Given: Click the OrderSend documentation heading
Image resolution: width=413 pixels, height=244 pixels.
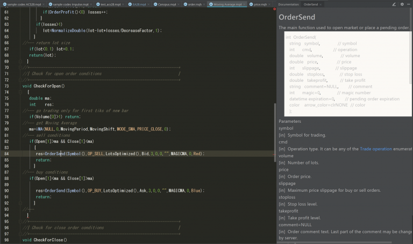Looking at the screenshot, I should click(x=297, y=17).
